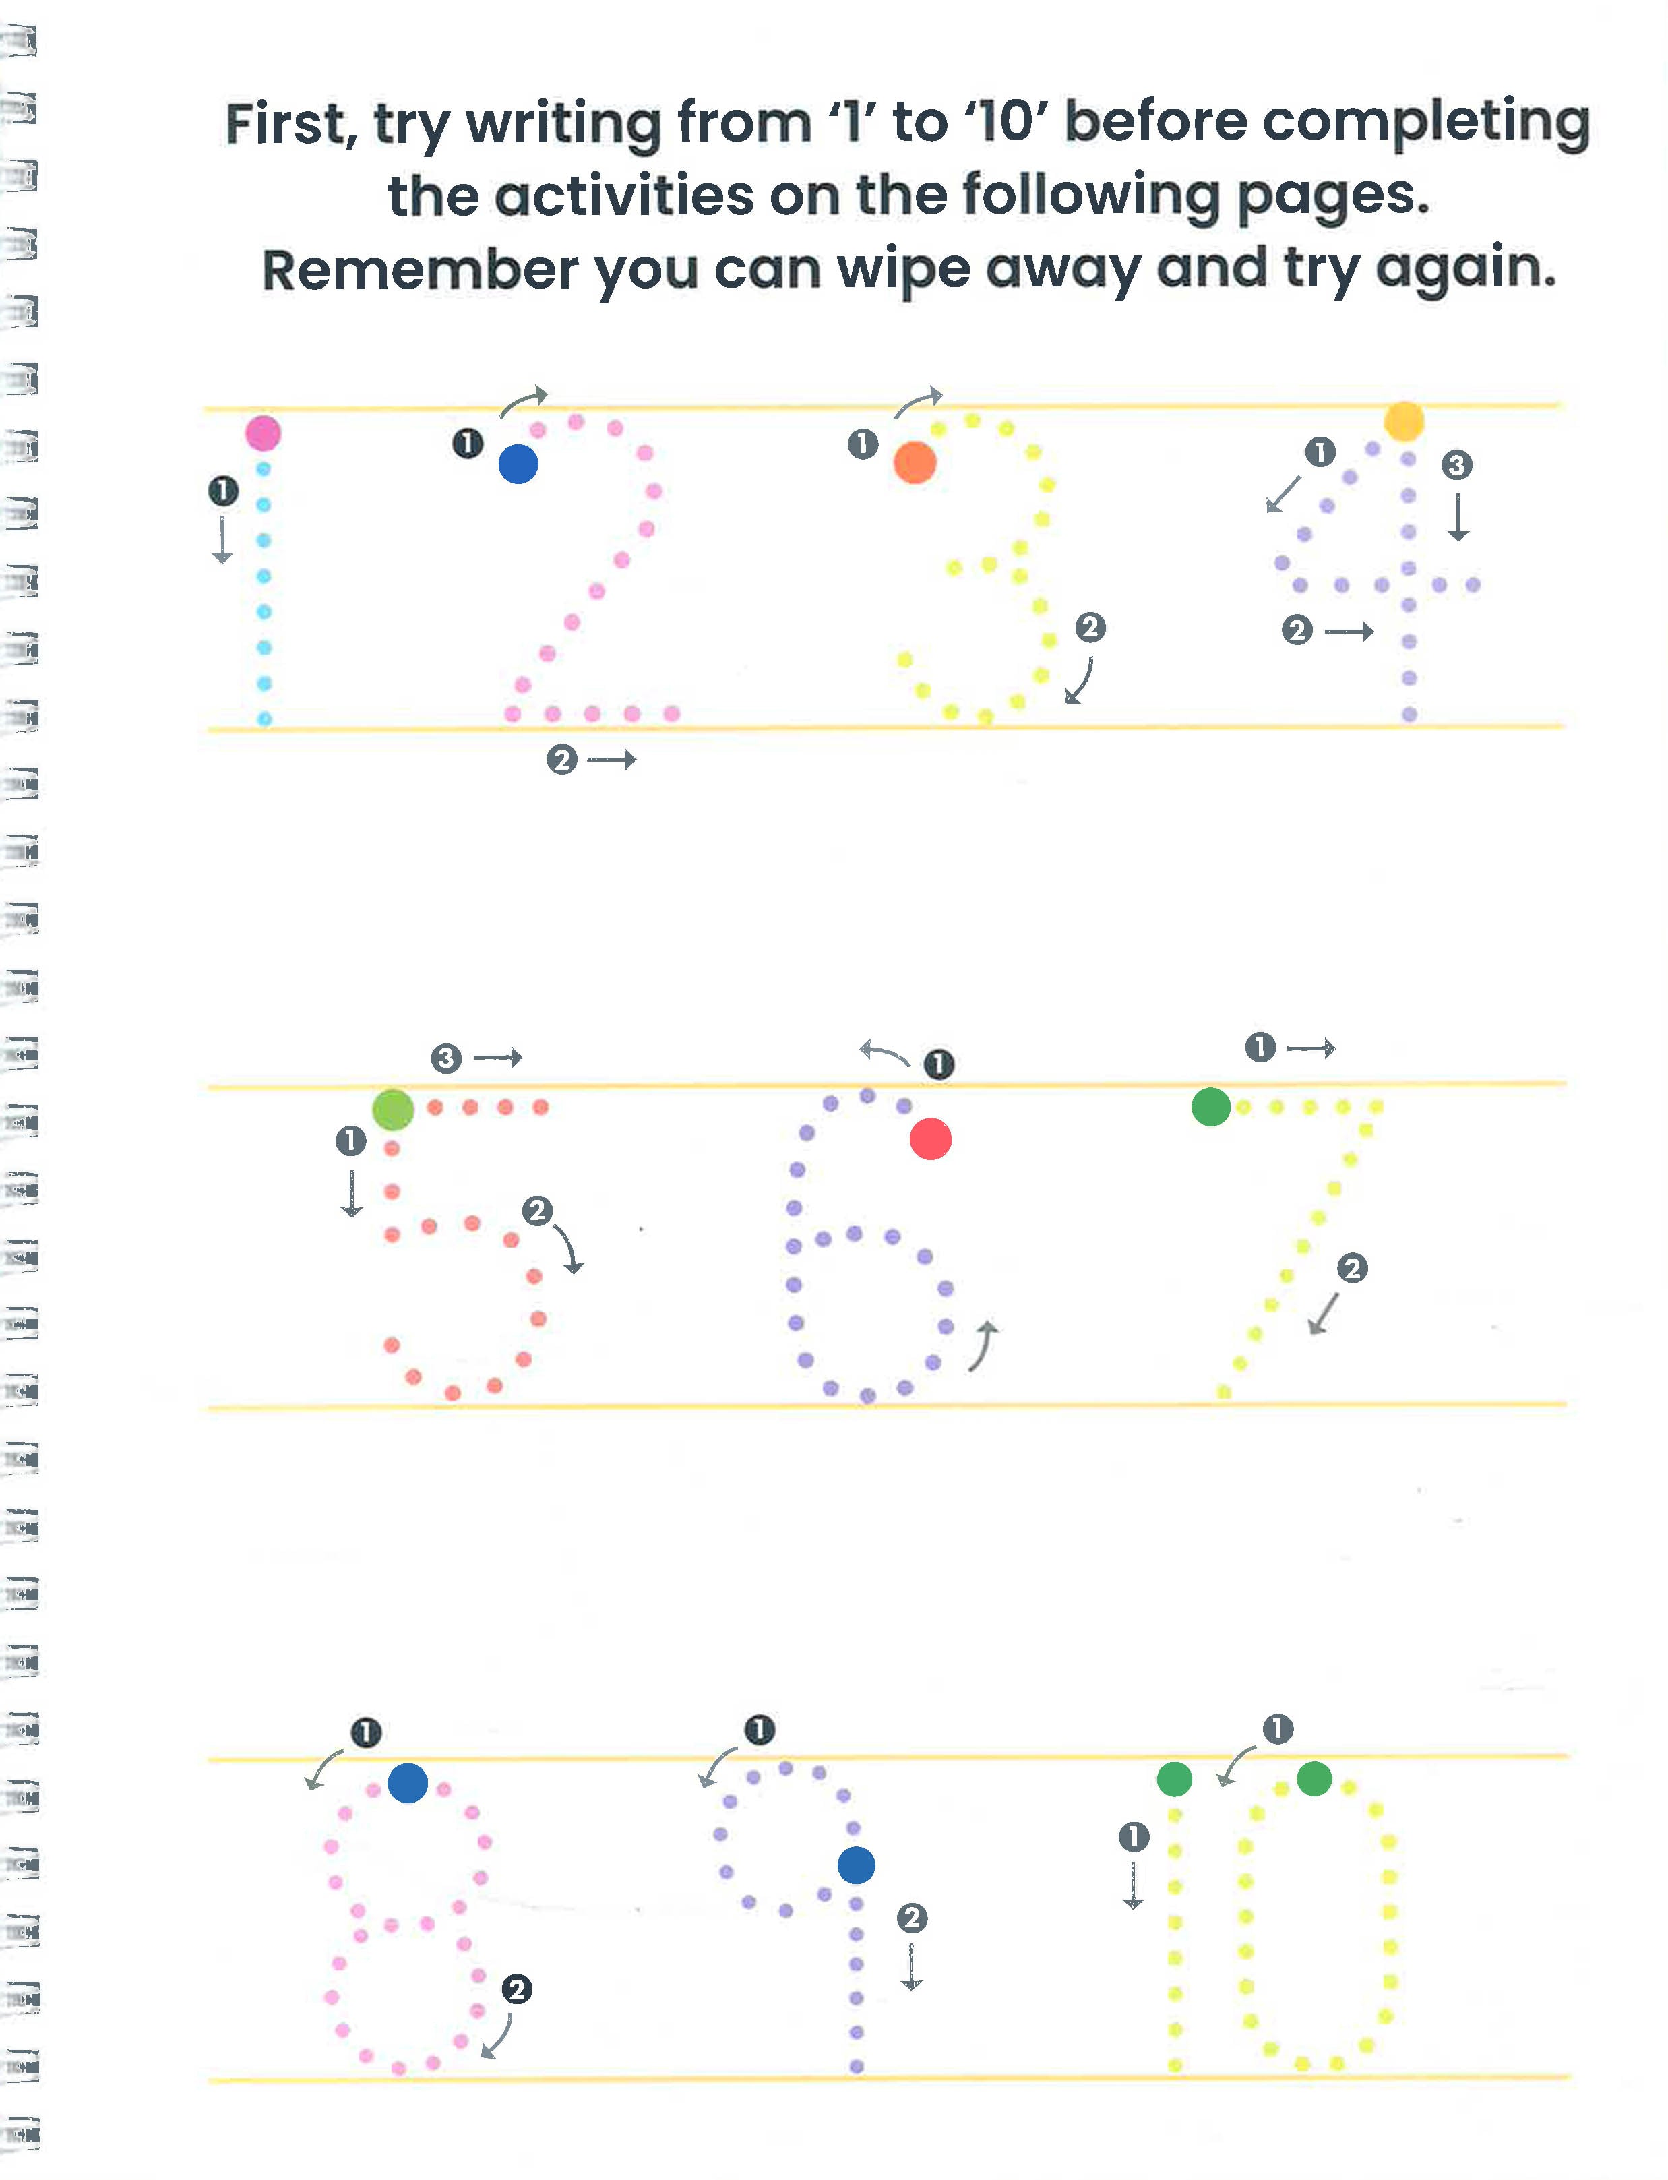This screenshot has width=1668, height=2180.
Task: Click the step 2 marker below number 2
Action: coord(562,761)
